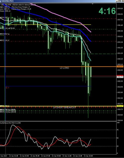Click the yellow 1921.27 price tag

[x=120, y=106]
